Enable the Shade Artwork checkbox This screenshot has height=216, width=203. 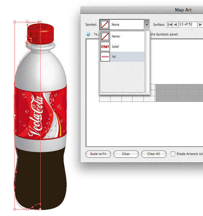click(173, 154)
